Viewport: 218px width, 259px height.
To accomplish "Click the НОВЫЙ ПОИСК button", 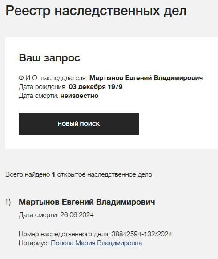I will [x=79, y=124].
